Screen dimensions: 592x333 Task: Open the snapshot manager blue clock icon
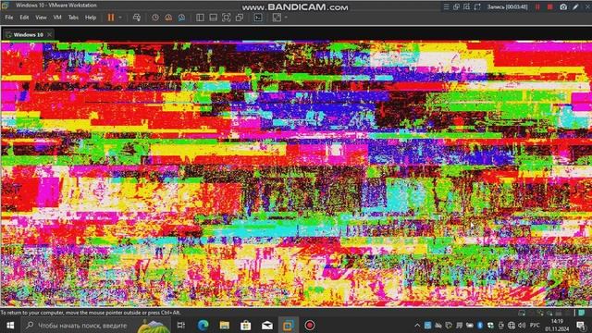point(181,18)
